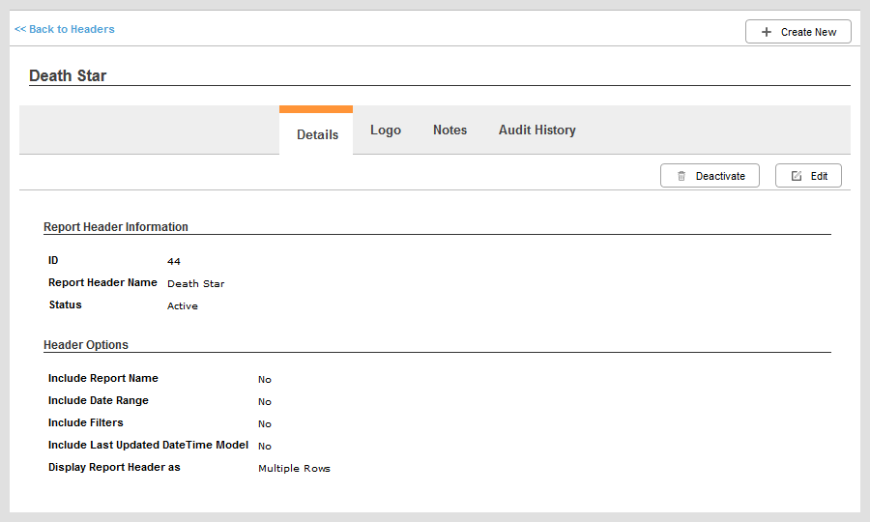Image resolution: width=870 pixels, height=522 pixels.
Task: Open the Logo tab
Action: tap(386, 130)
